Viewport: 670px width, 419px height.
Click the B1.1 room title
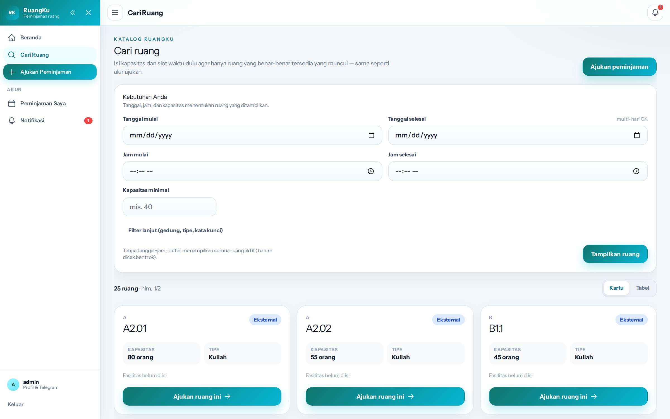click(496, 328)
